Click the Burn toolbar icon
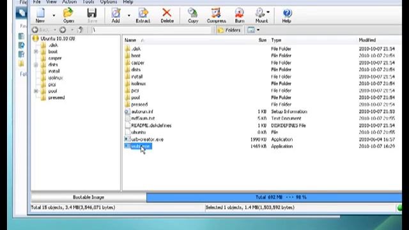409x230 pixels. coord(239,15)
